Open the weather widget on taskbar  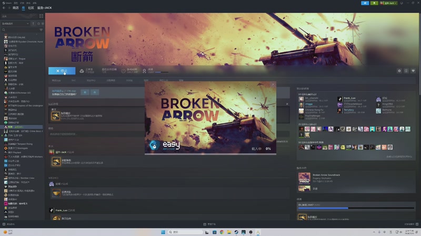pos(8,232)
